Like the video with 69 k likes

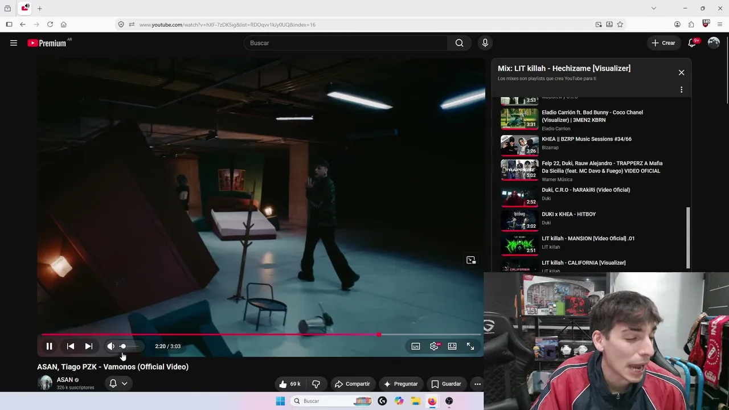click(x=289, y=384)
